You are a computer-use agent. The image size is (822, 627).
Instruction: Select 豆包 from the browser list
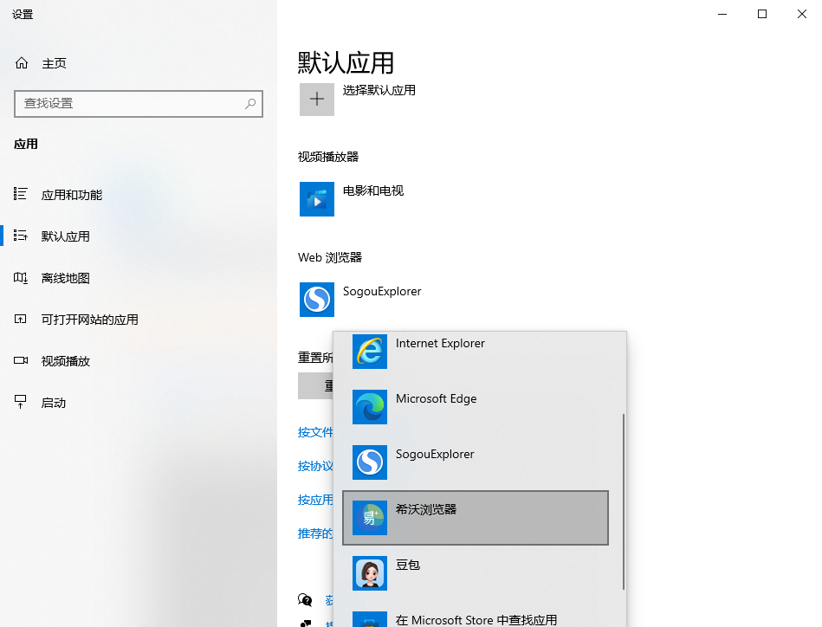tap(476, 573)
